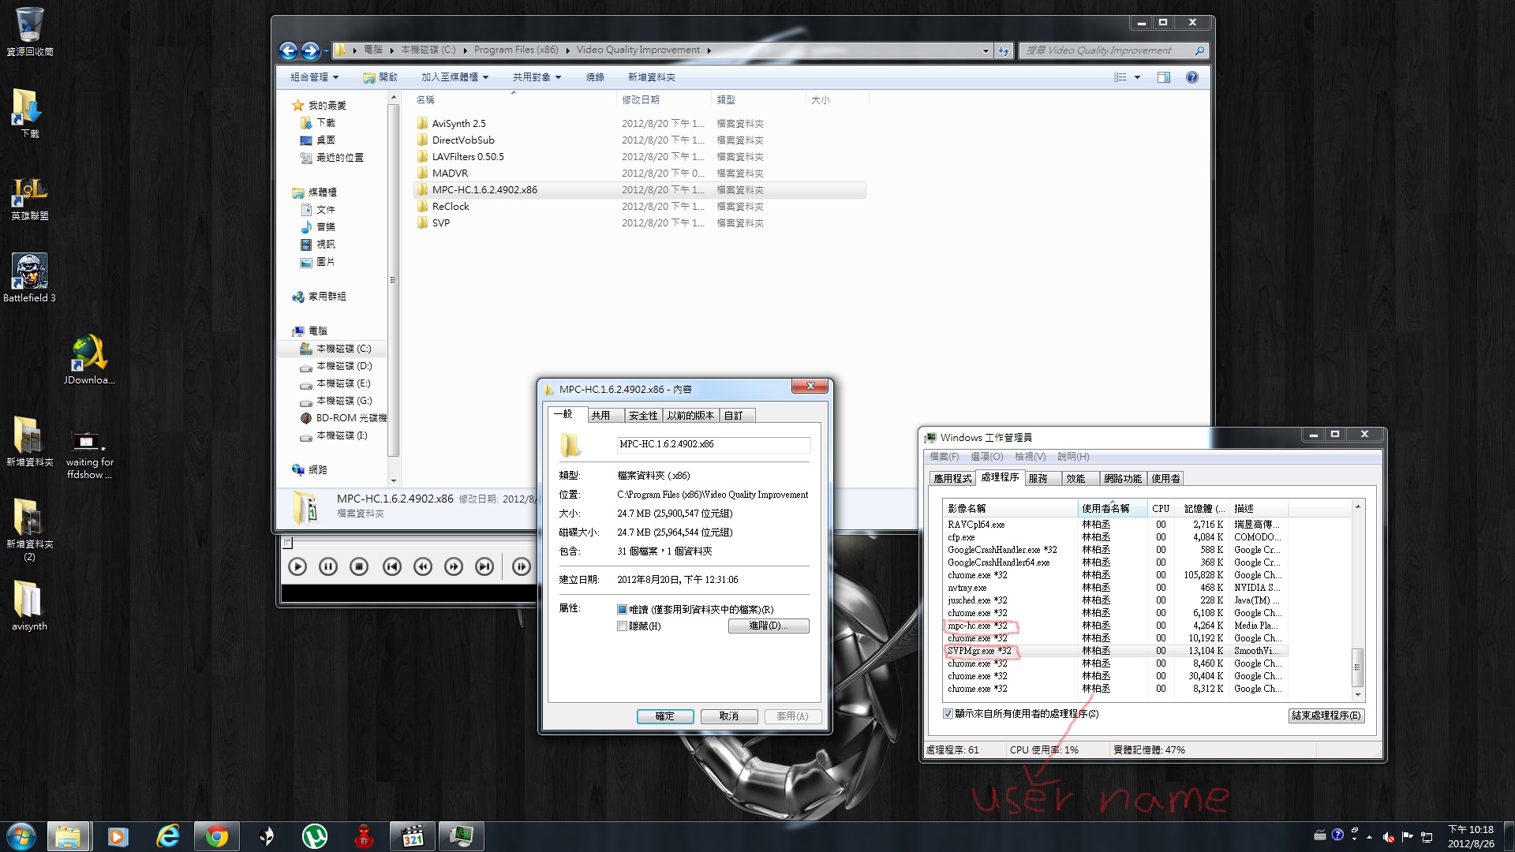Click the End Process button
Image resolution: width=1515 pixels, height=852 pixels.
tap(1326, 716)
